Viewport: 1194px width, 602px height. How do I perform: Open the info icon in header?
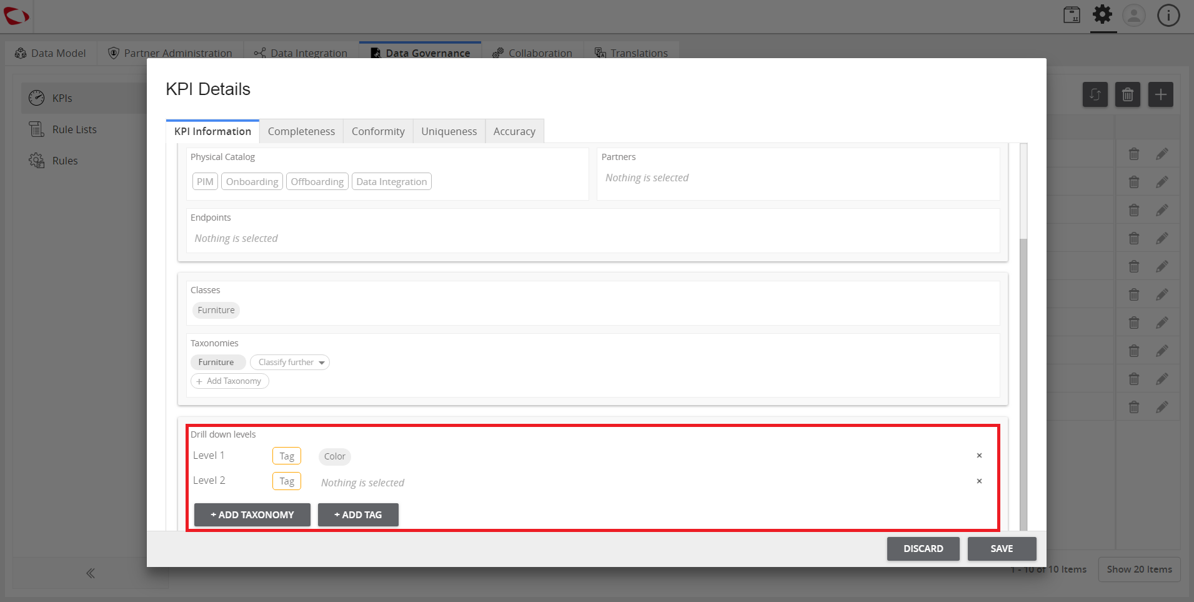pos(1168,15)
